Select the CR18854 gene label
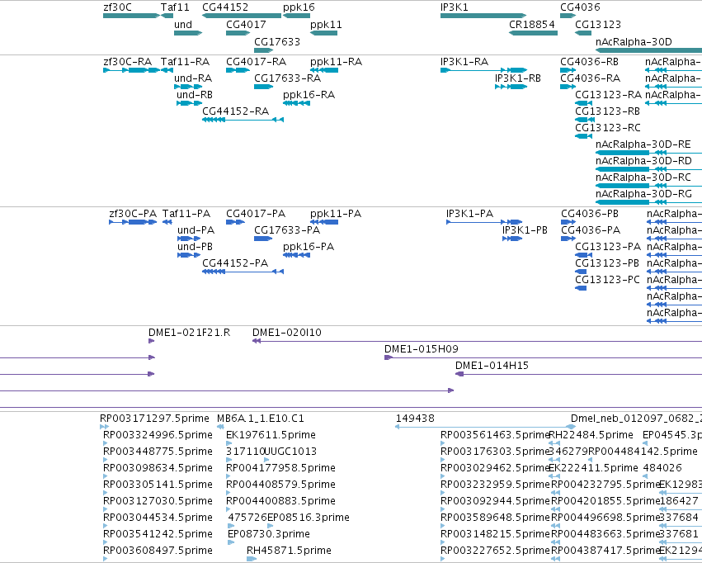 click(532, 25)
